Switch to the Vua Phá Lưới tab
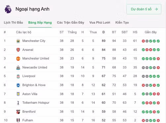 coord(100,23)
